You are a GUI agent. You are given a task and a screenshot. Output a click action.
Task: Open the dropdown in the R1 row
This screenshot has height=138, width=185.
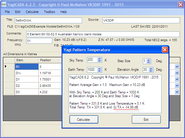177,67
